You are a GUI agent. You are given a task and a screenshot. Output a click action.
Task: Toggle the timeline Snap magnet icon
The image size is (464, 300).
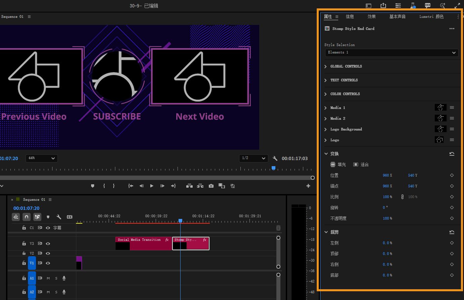(x=27, y=217)
